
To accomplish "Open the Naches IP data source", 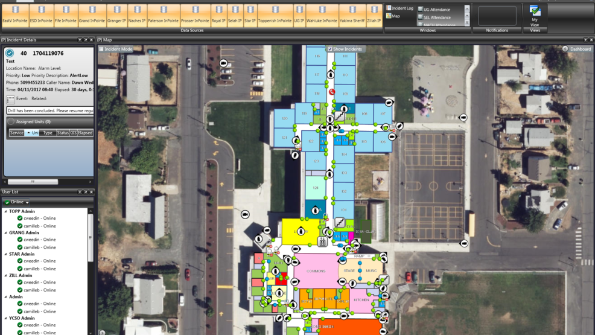I will coord(137,15).
